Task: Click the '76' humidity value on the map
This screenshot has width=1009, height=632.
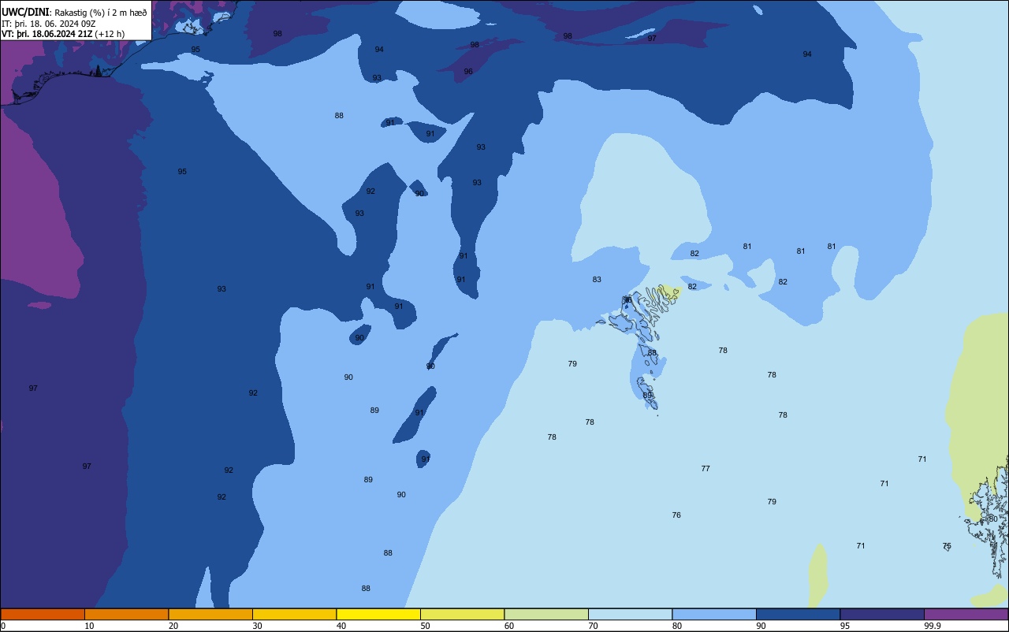Action: coord(676,515)
